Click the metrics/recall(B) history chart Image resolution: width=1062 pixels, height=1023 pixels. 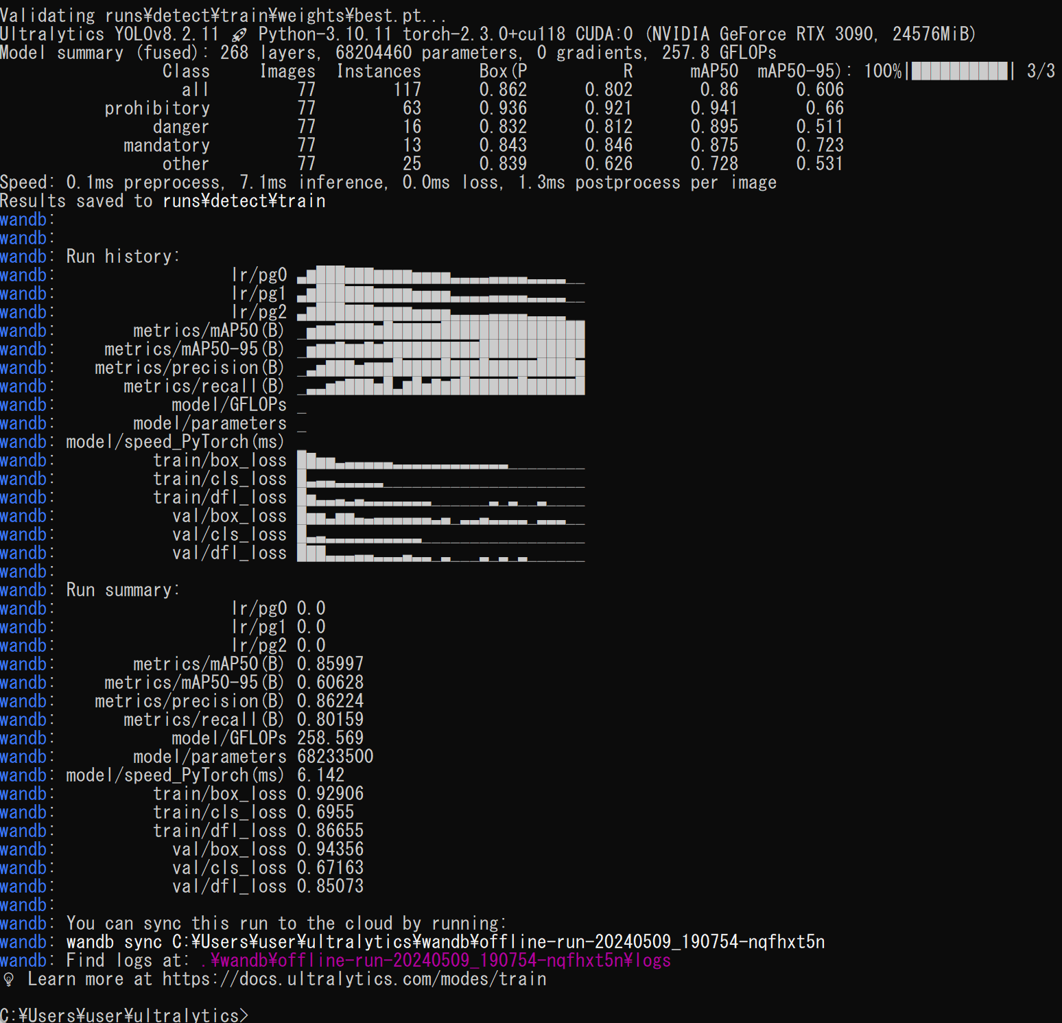tap(440, 386)
